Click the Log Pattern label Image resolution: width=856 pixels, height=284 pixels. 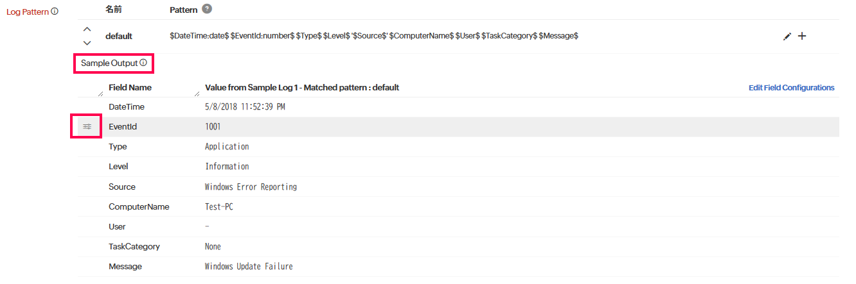coord(28,12)
